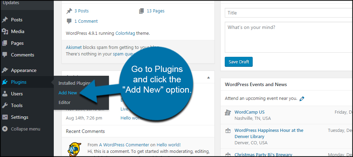Open Updates in the sidebar
This screenshot has width=353, height=157.
point(11,3)
